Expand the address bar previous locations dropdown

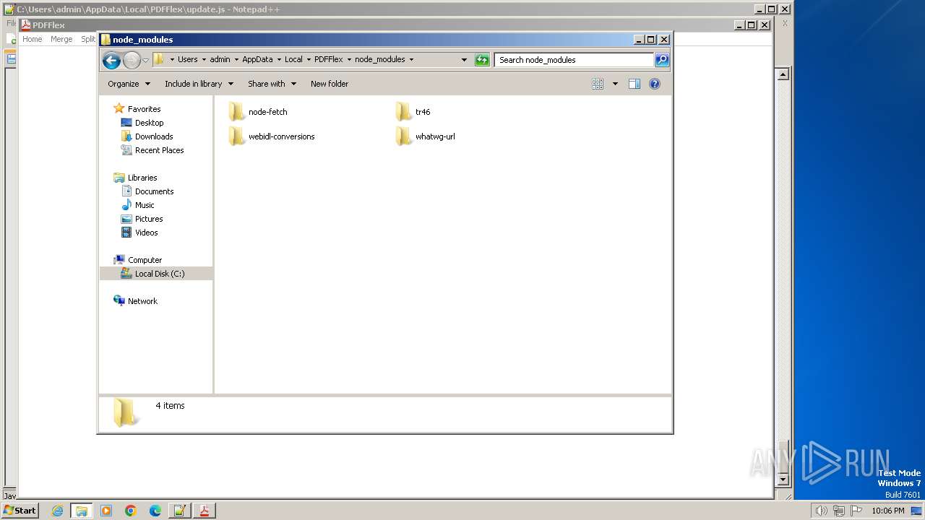[x=464, y=60]
